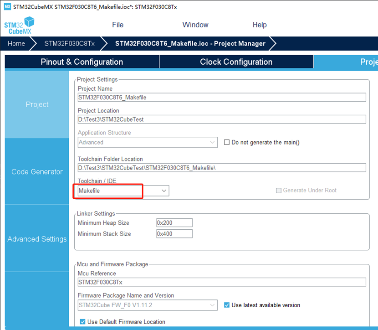Open the Project side section
The width and height of the screenshot is (378, 330).
(x=37, y=104)
